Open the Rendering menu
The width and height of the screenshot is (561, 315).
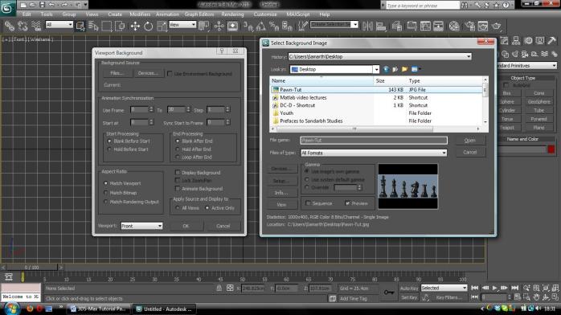(232, 14)
